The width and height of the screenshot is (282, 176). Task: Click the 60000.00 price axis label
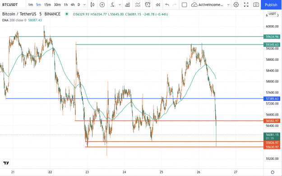coord(272,27)
